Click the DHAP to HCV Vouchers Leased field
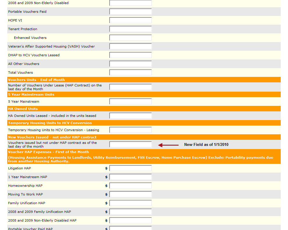 pos(130,55)
